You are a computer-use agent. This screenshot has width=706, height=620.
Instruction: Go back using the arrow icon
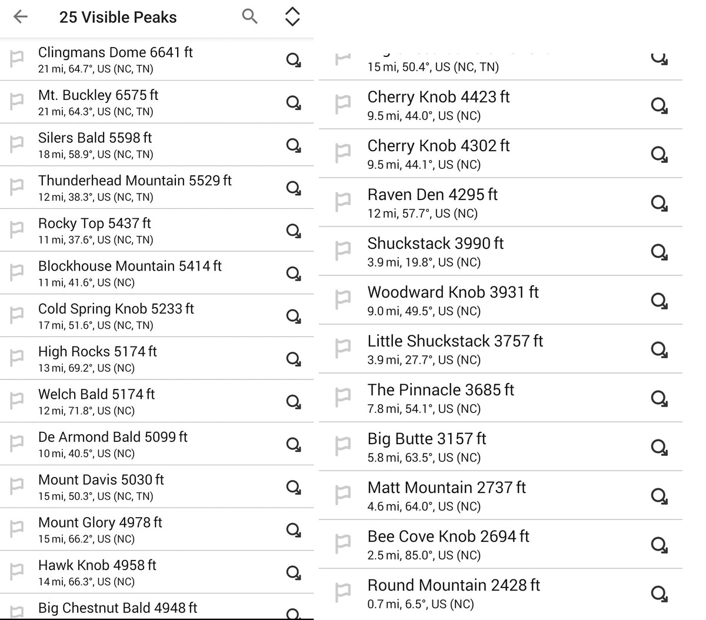point(21,16)
